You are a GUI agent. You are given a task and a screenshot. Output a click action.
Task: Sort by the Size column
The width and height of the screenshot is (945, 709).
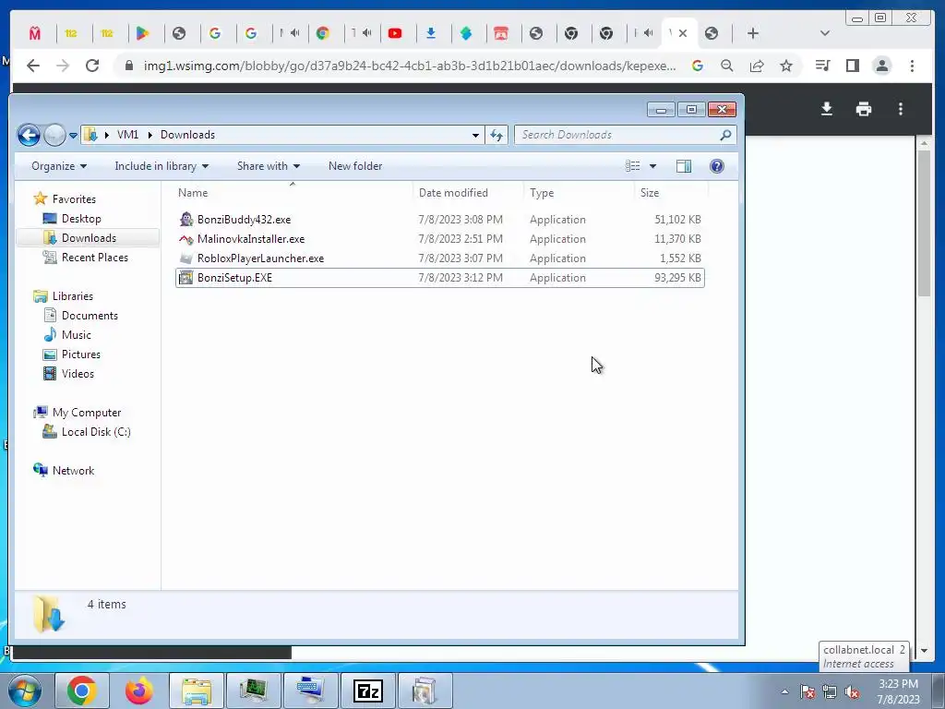pos(672,193)
